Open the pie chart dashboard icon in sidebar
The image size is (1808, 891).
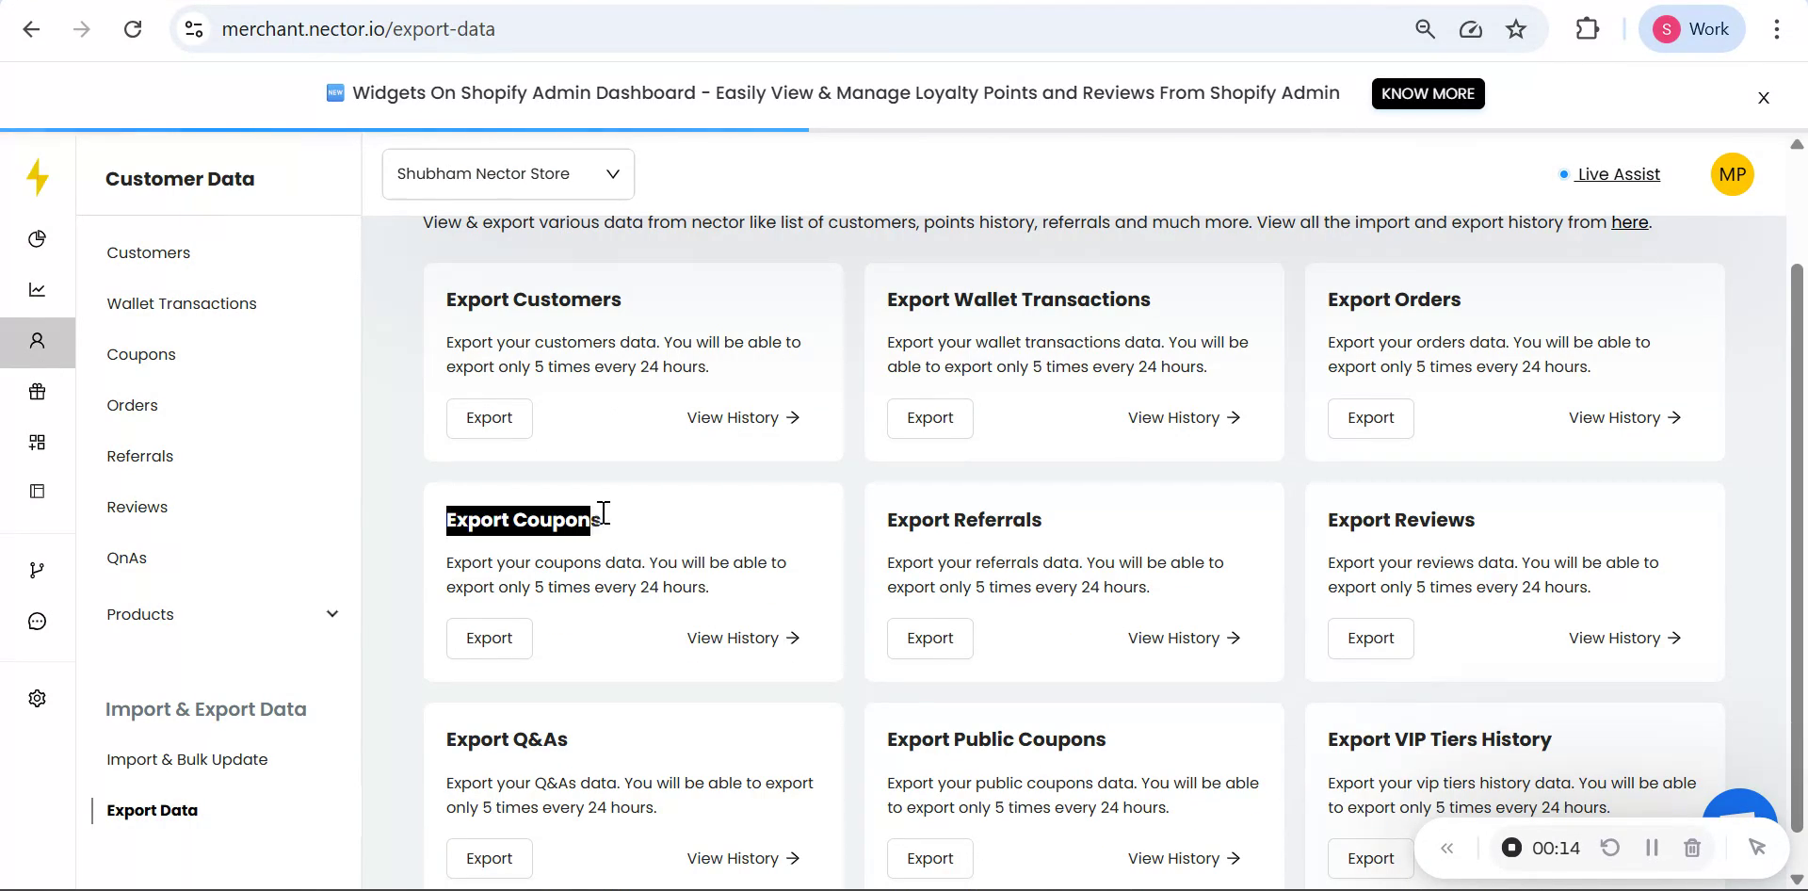coord(38,239)
